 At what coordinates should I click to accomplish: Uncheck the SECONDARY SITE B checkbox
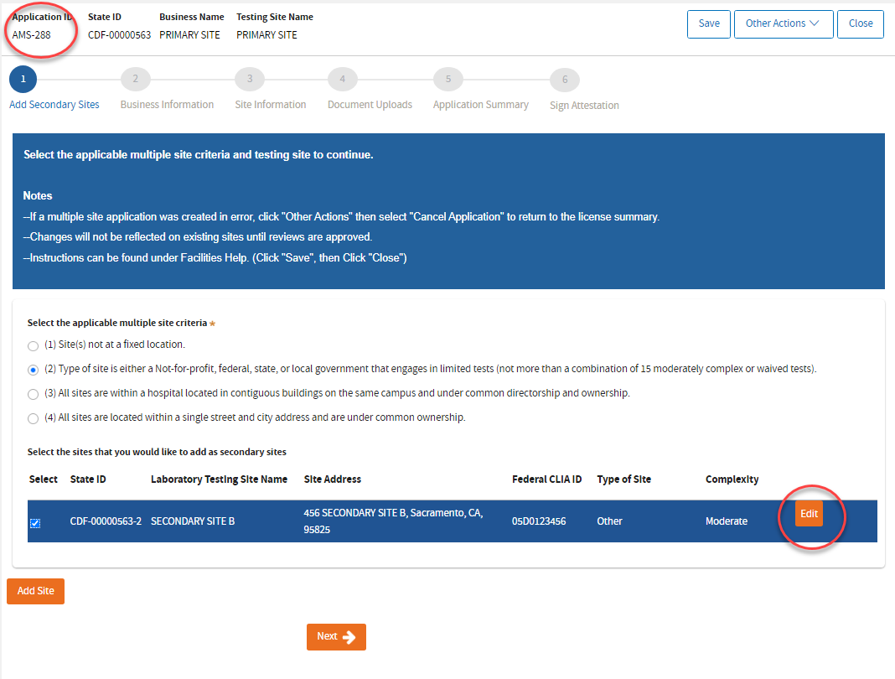click(x=35, y=523)
